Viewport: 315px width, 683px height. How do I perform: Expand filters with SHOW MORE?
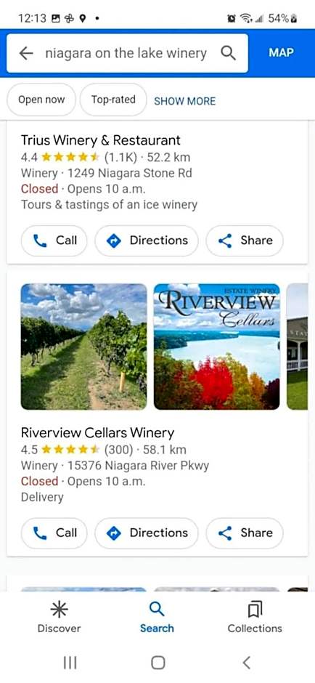185,101
